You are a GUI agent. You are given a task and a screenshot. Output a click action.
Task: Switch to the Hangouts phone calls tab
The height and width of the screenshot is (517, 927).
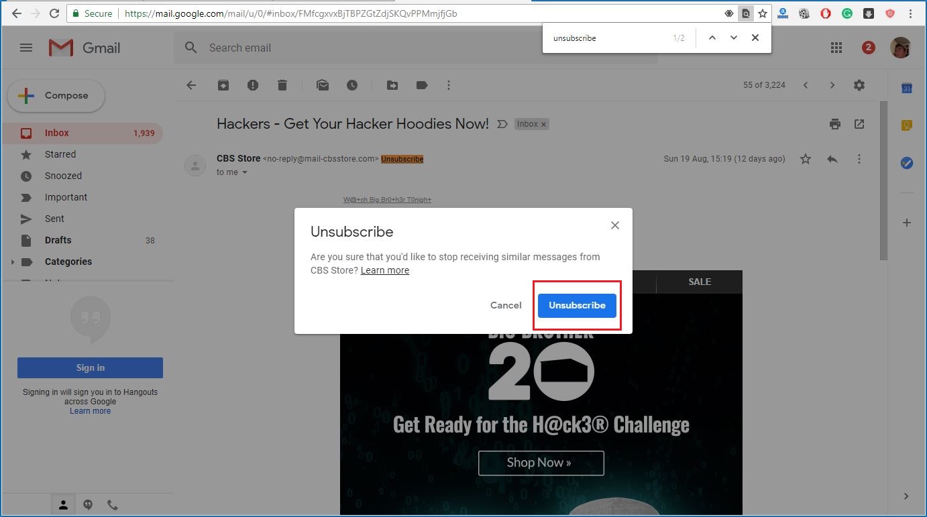point(113,505)
